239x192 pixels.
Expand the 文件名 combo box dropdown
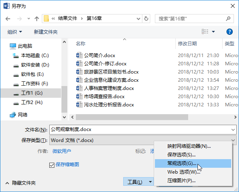[x=233, y=130]
